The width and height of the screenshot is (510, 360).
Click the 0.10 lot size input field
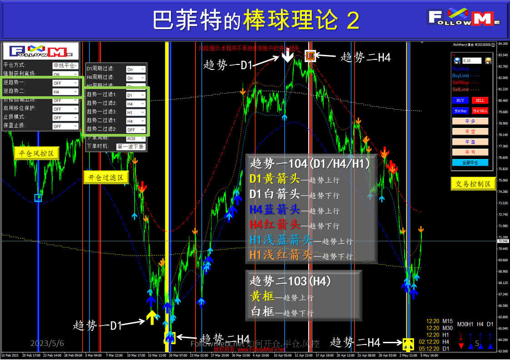click(x=472, y=60)
